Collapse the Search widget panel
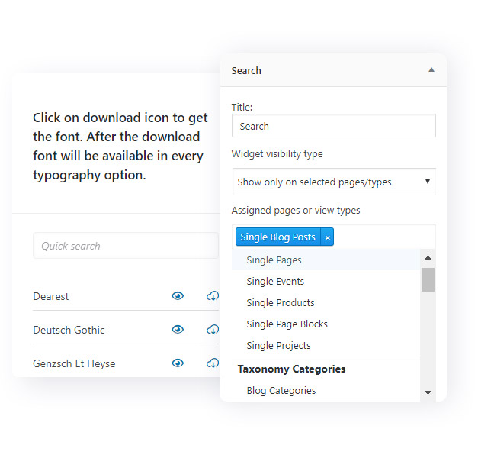The height and width of the screenshot is (458, 494). (x=431, y=70)
